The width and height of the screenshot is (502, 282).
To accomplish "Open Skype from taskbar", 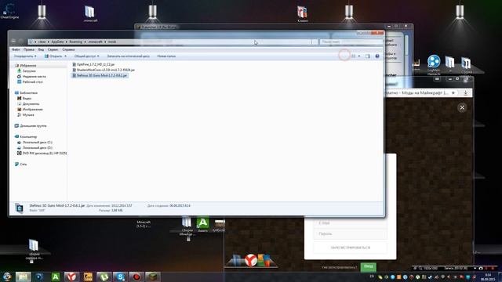I will 120,277.
